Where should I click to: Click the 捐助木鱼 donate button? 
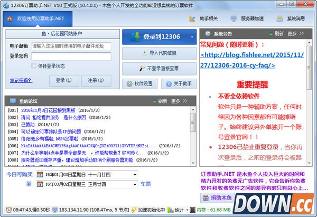point(217,197)
